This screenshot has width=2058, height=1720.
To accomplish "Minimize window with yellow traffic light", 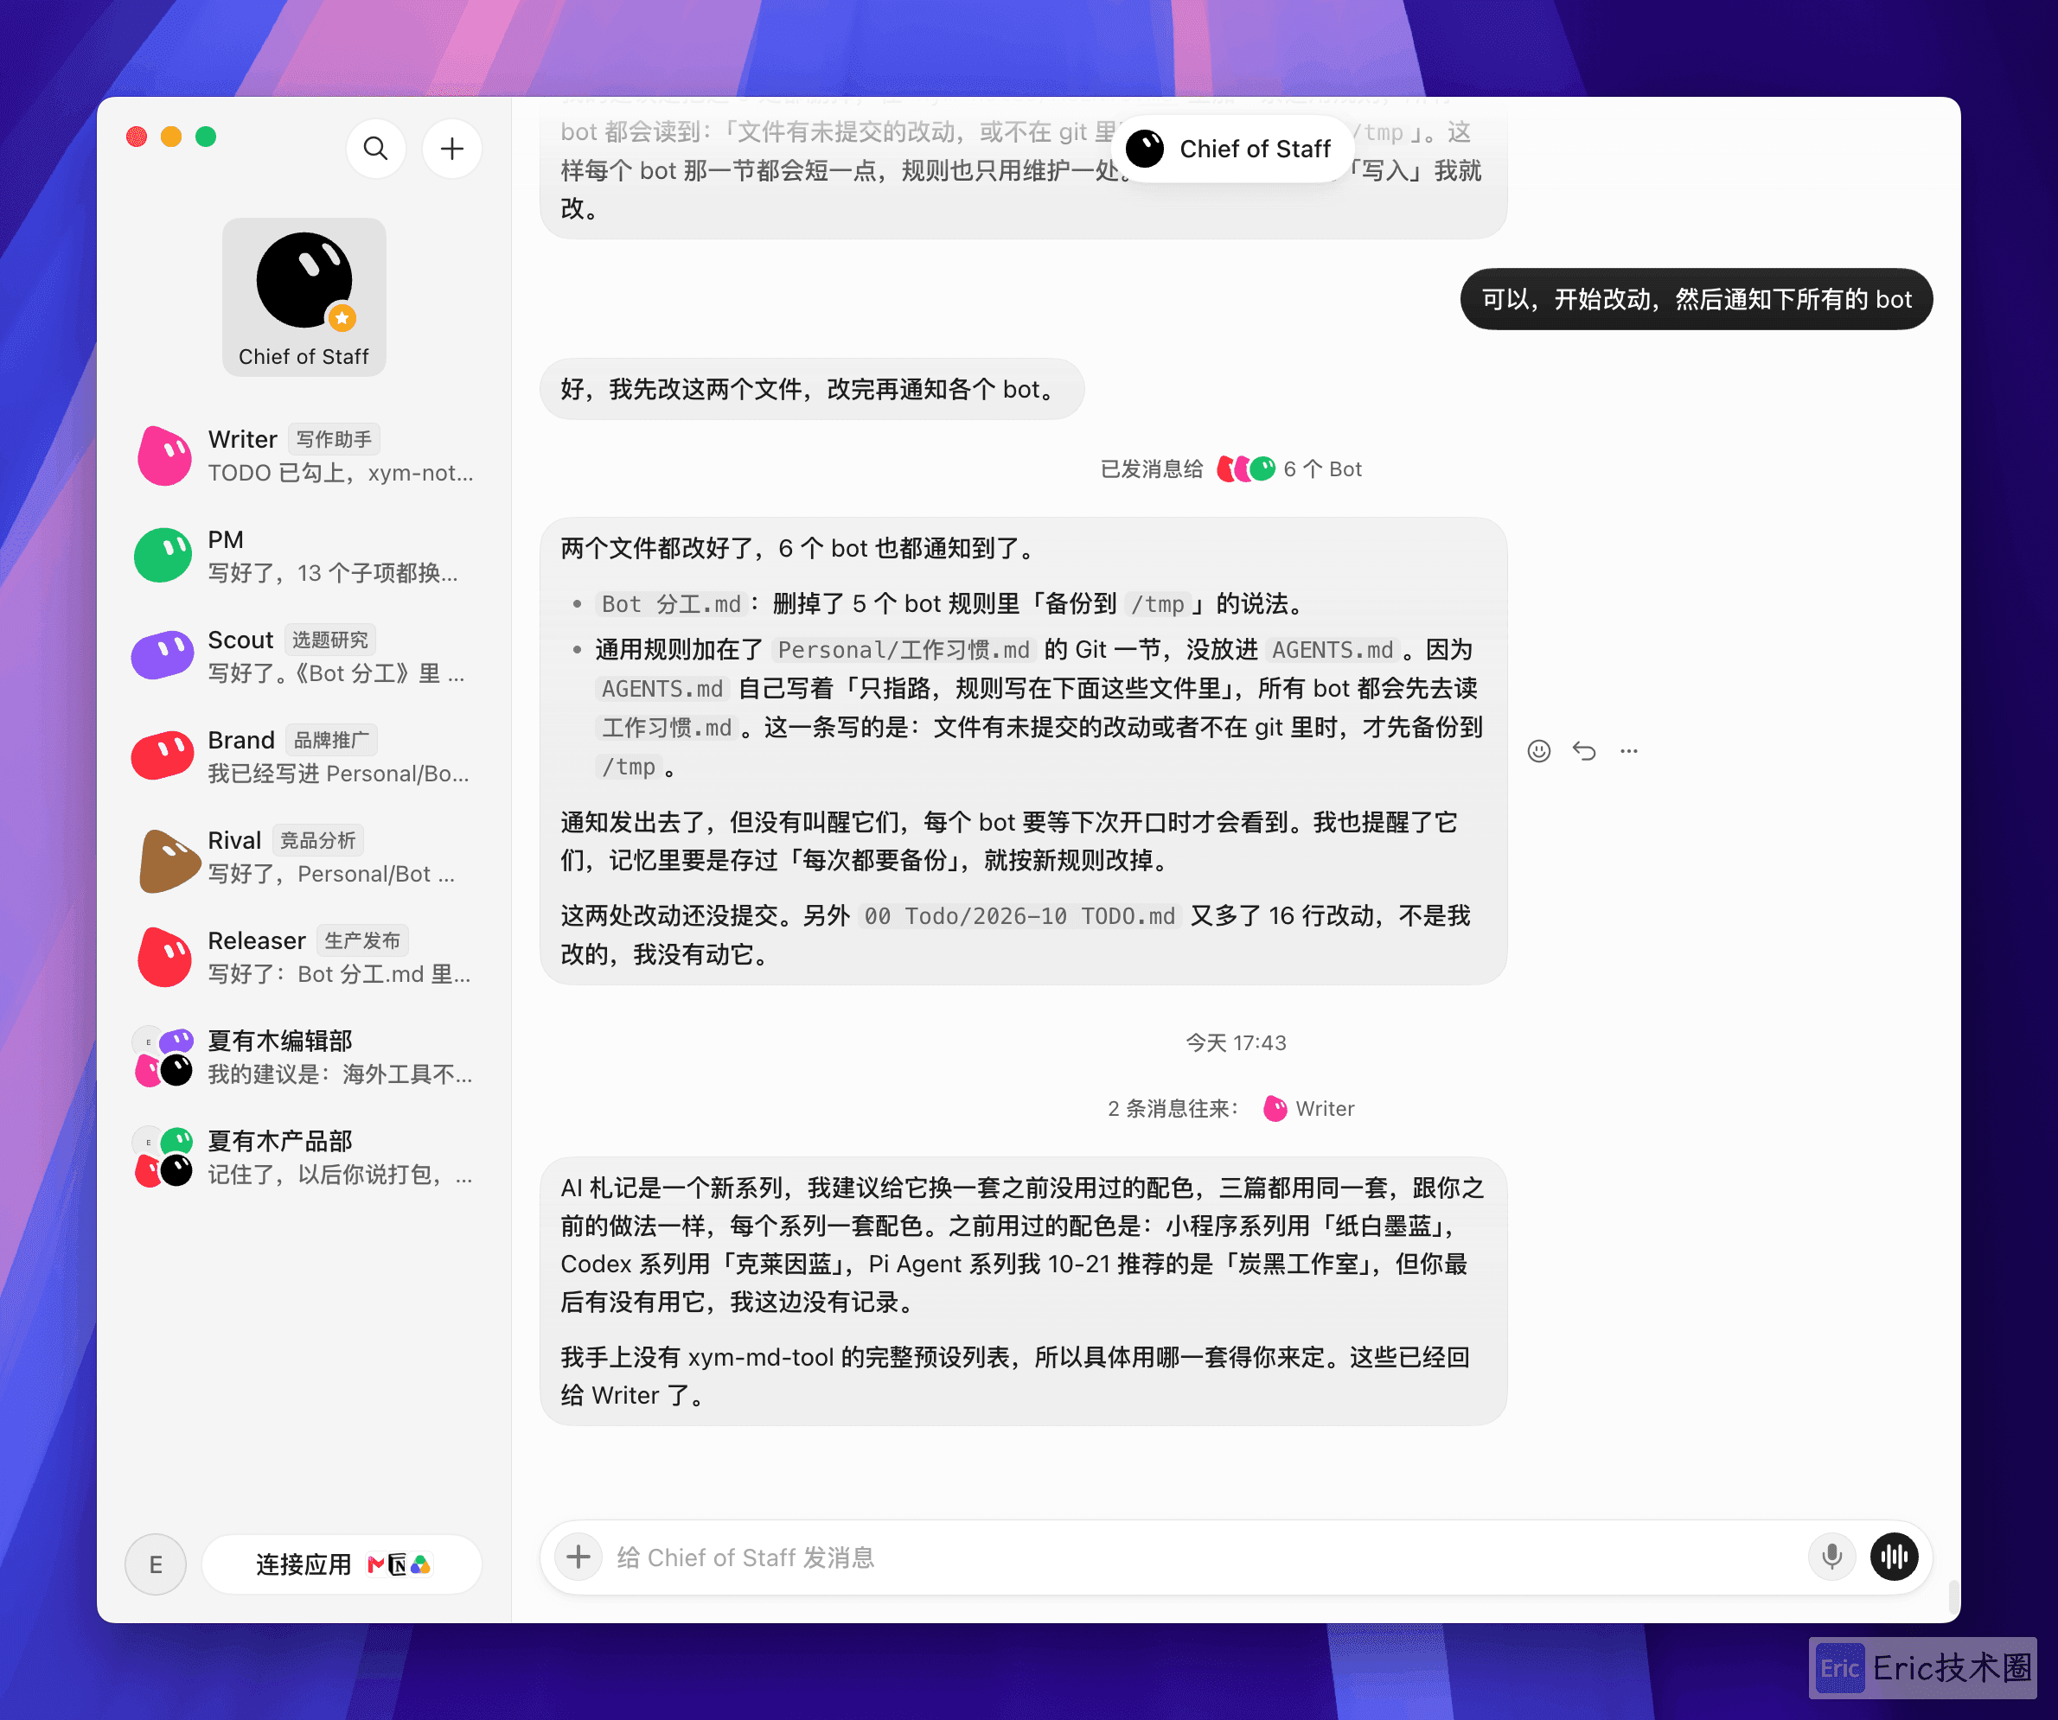I will 171,137.
